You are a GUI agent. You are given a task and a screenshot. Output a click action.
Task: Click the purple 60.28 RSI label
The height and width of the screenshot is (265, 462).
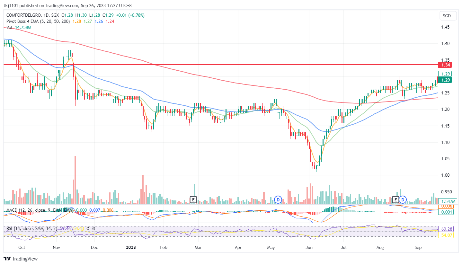[445, 229]
